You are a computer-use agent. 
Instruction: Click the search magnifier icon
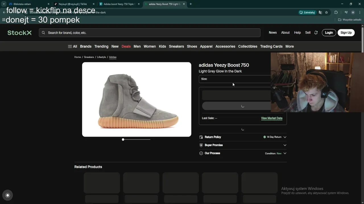click(44, 33)
